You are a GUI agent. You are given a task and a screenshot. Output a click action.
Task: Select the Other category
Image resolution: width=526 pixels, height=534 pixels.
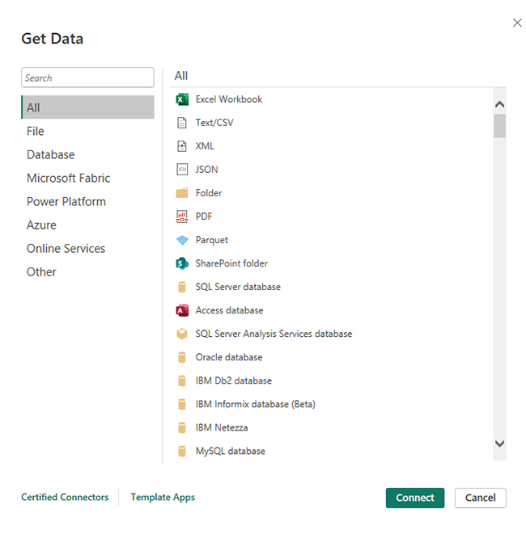click(87, 272)
